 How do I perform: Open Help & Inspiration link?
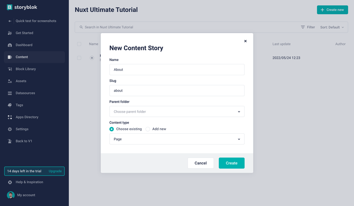point(29,182)
